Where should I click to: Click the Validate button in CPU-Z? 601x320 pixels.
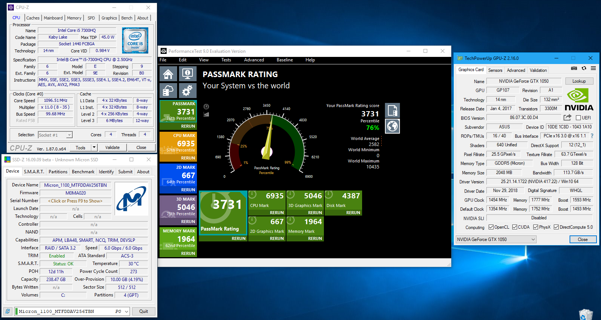point(112,147)
